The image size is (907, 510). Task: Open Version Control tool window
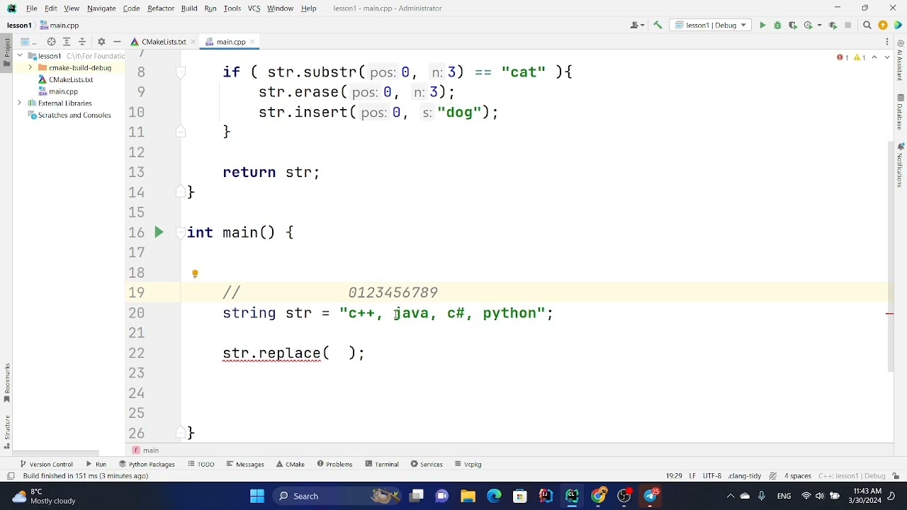(x=46, y=465)
